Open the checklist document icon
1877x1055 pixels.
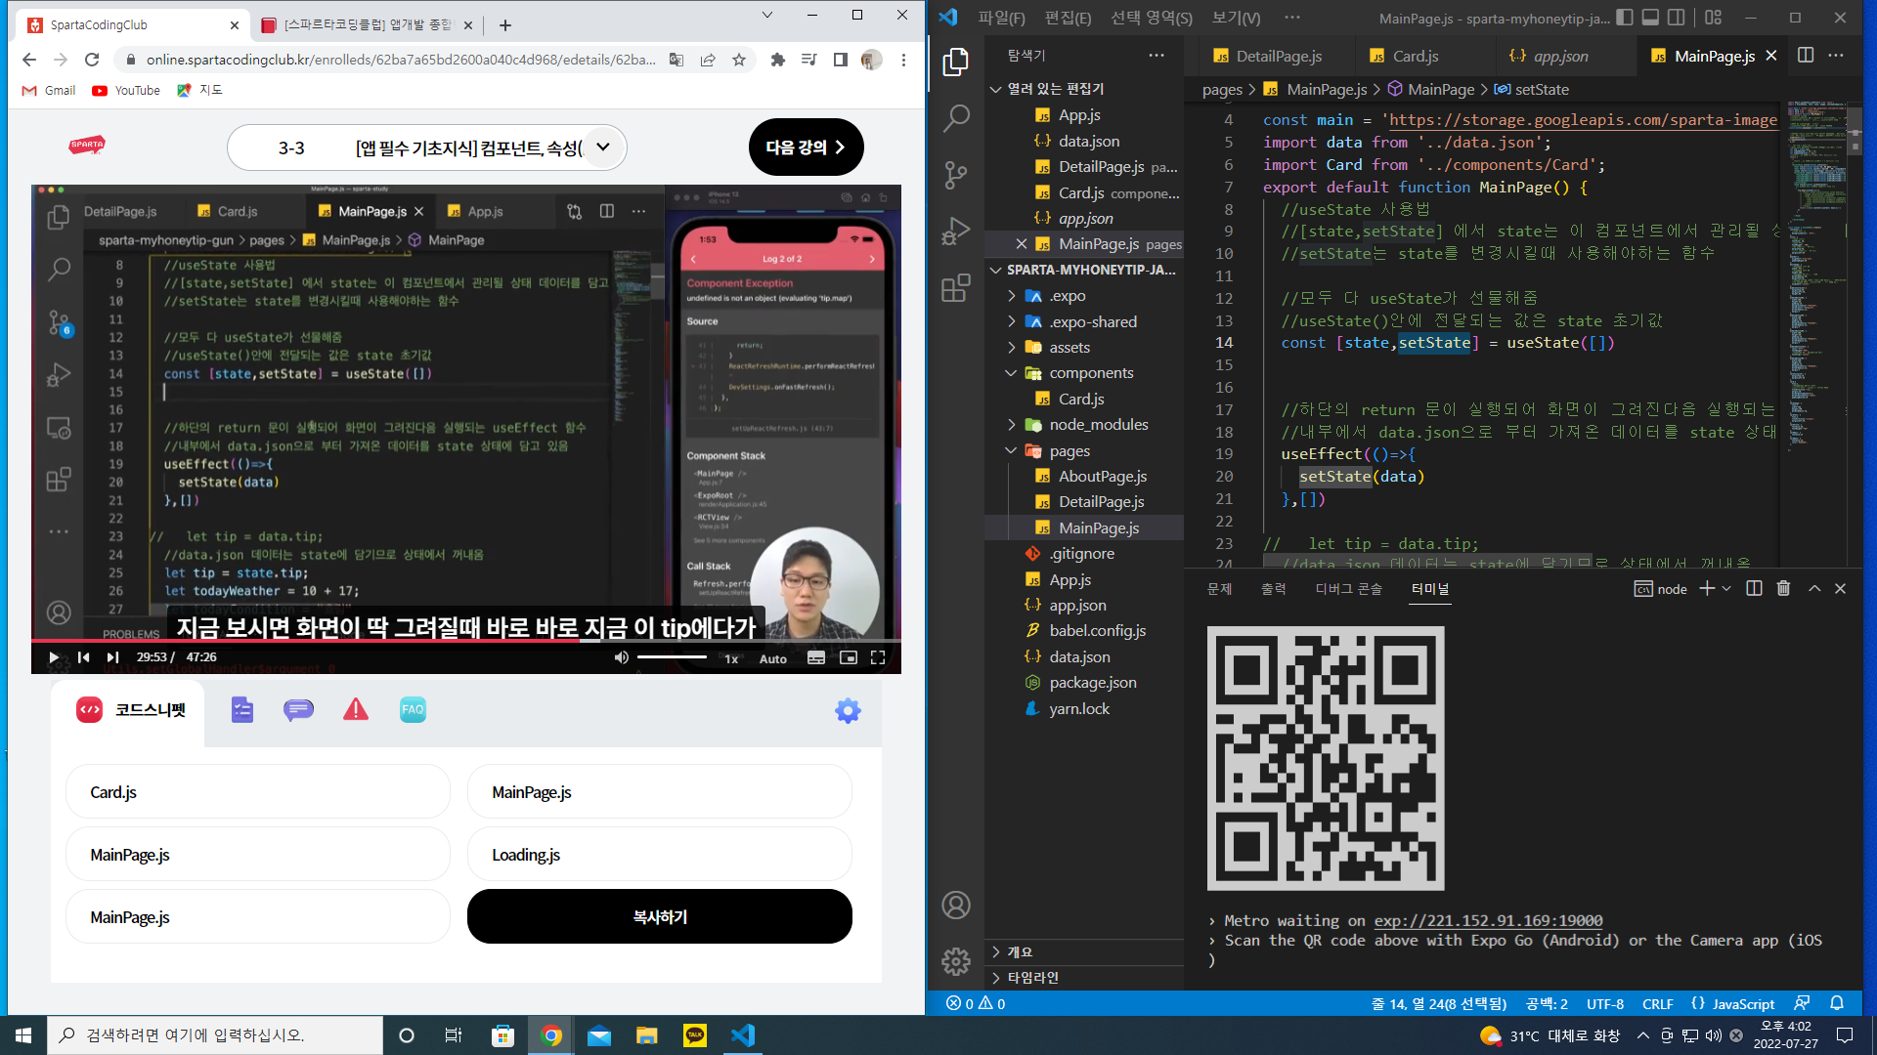[242, 710]
